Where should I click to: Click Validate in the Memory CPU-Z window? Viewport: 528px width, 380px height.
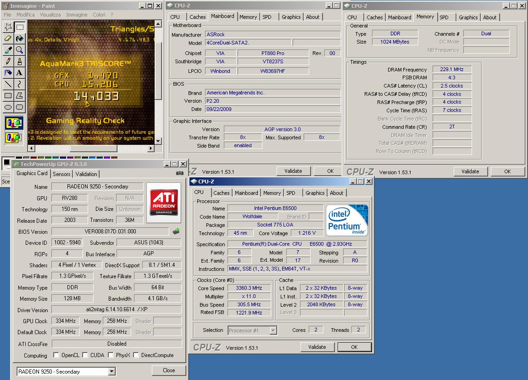[x=470, y=171]
